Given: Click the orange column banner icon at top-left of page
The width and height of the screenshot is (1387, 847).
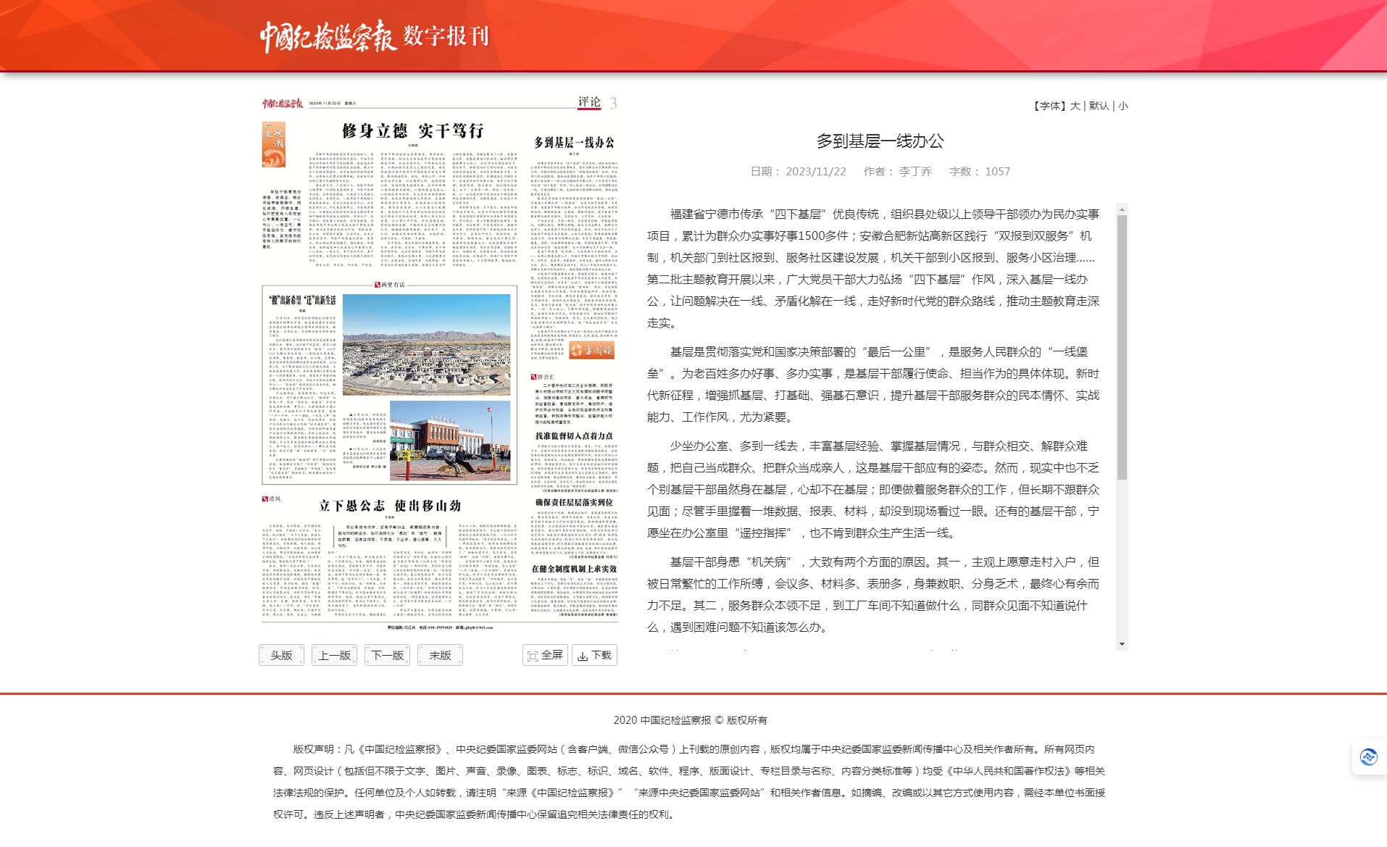Looking at the screenshot, I should [273, 144].
